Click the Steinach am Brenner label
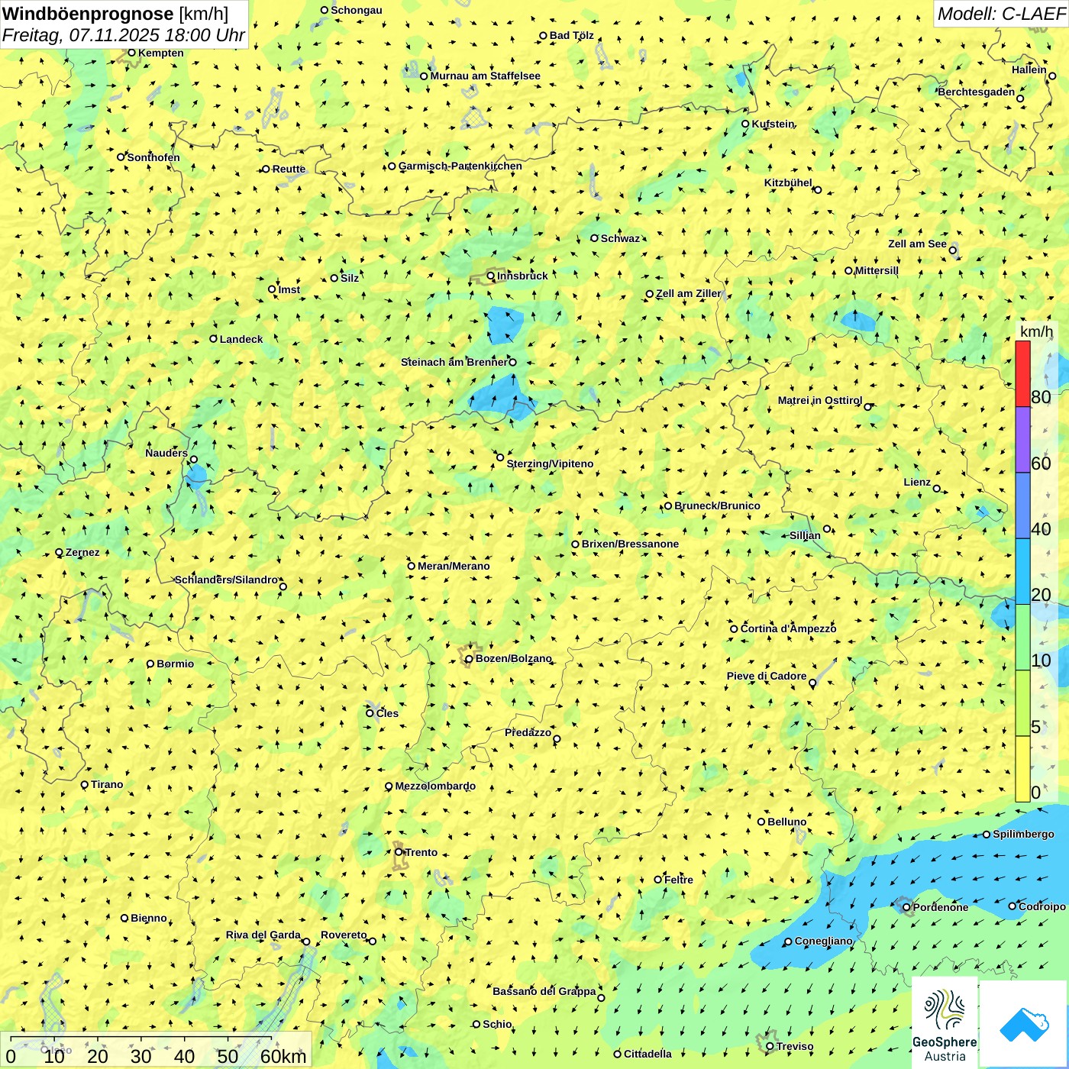This screenshot has height=1069, width=1069. click(x=454, y=362)
